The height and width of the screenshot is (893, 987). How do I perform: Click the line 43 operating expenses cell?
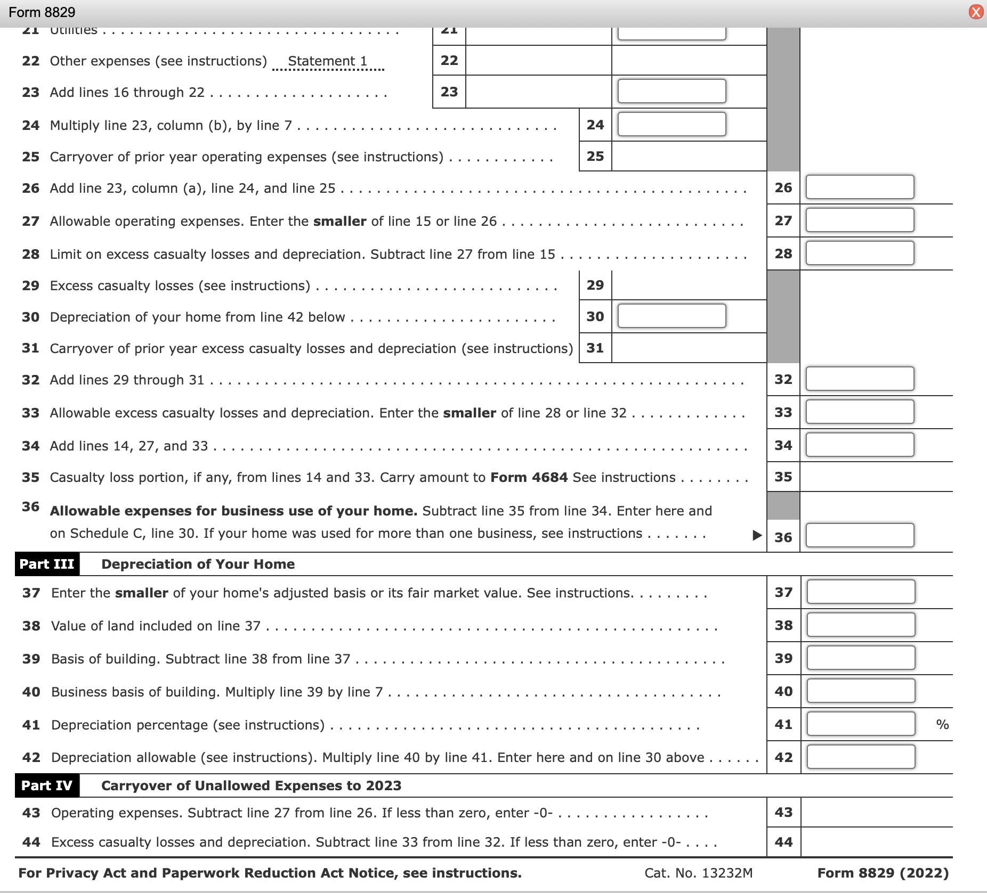(876, 812)
